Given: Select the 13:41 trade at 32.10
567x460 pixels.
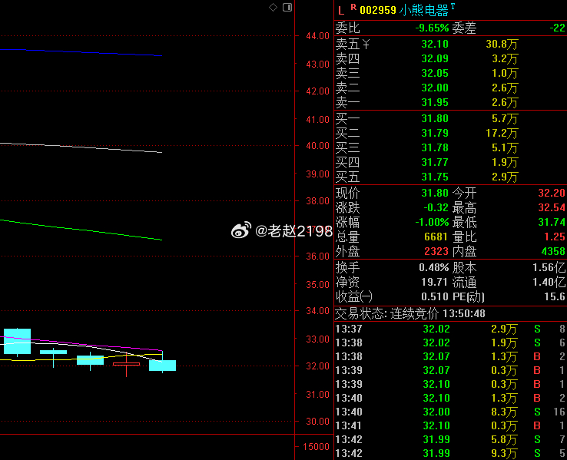Looking at the screenshot, I should click(x=450, y=425).
